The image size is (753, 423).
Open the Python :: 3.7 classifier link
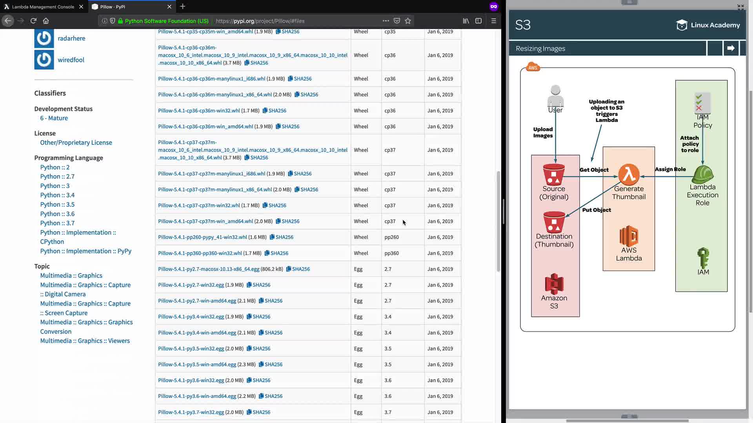(x=57, y=223)
